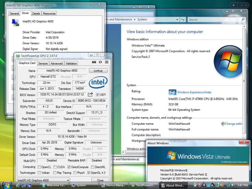252x189 pixels.
Task: Take a GPU-Z screenshot with camera icon
Action: pyautogui.click(x=94, y=62)
